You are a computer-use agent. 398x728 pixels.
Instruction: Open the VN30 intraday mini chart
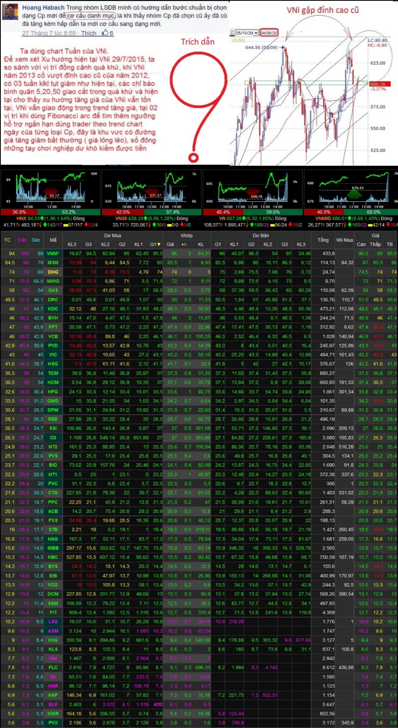tap(152, 190)
